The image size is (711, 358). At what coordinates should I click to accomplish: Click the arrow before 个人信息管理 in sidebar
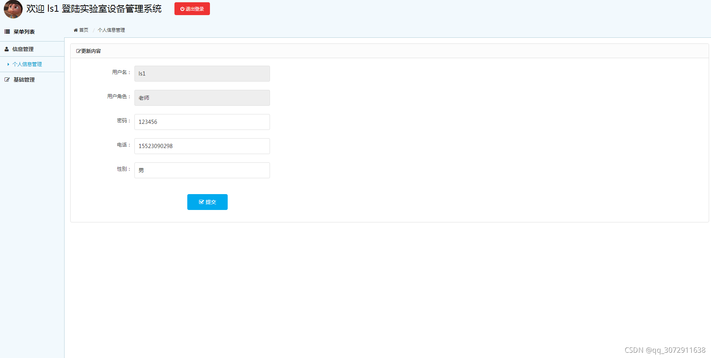click(8, 64)
